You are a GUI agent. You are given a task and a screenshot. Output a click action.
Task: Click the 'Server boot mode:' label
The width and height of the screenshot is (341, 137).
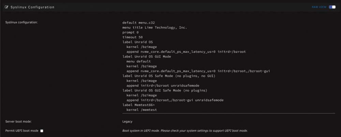tap(18, 122)
